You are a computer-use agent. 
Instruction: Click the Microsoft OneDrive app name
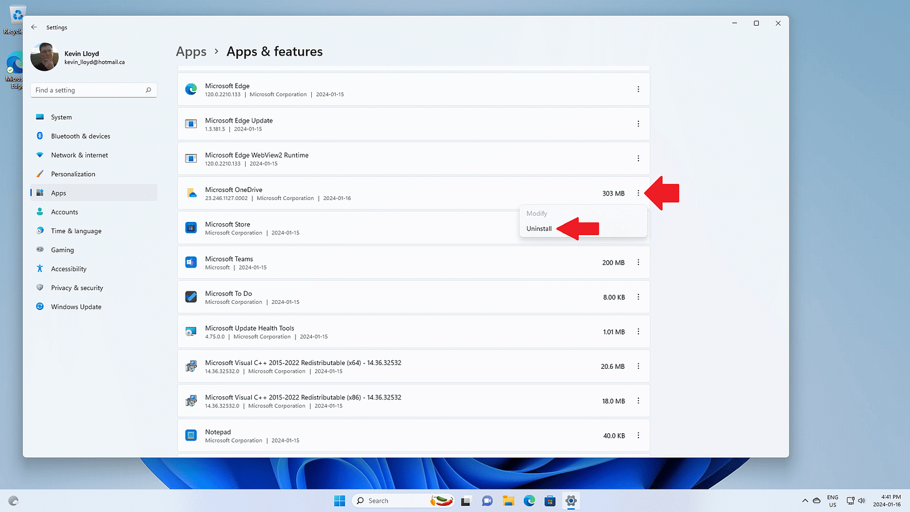tap(234, 189)
